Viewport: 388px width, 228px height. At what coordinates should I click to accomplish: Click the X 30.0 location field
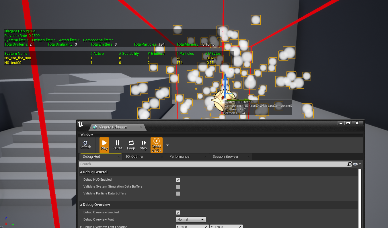(x=192, y=227)
